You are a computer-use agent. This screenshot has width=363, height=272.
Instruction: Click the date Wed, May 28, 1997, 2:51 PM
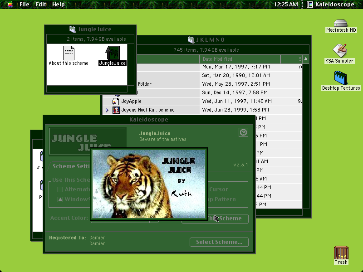click(236, 84)
